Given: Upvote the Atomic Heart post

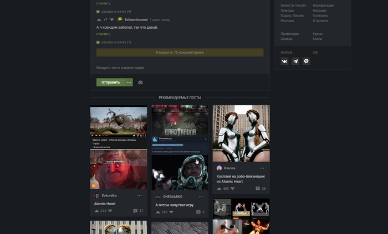Looking at the screenshot, I should point(97,211).
